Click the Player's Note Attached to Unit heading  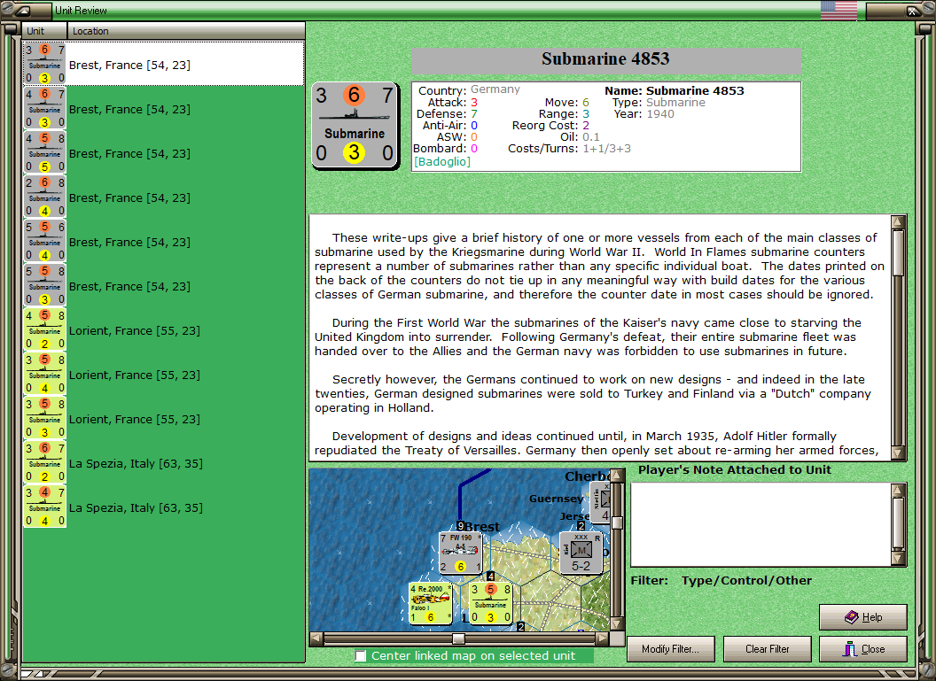coord(734,470)
